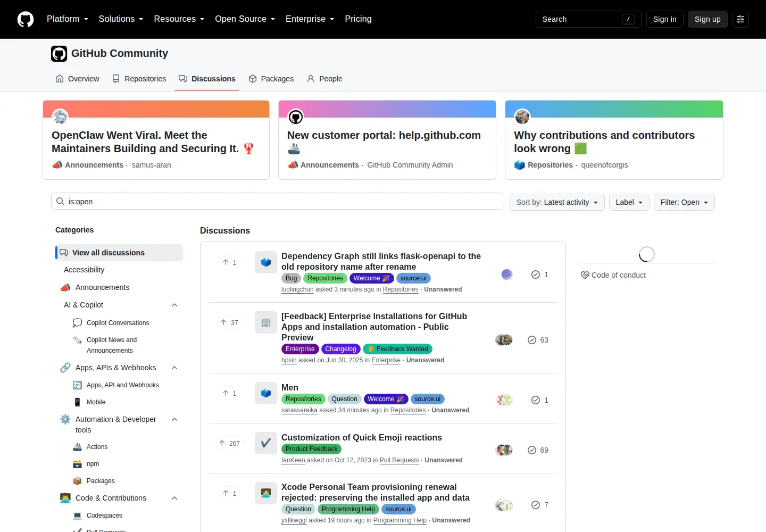Collapse Code & Contributions category
This screenshot has height=532, width=766.
pos(174,498)
